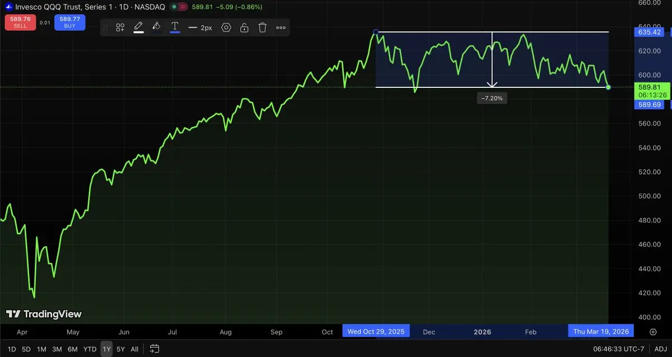Toggle the ADJ adjustment button
This screenshot has height=357, width=672.
[x=660, y=349]
